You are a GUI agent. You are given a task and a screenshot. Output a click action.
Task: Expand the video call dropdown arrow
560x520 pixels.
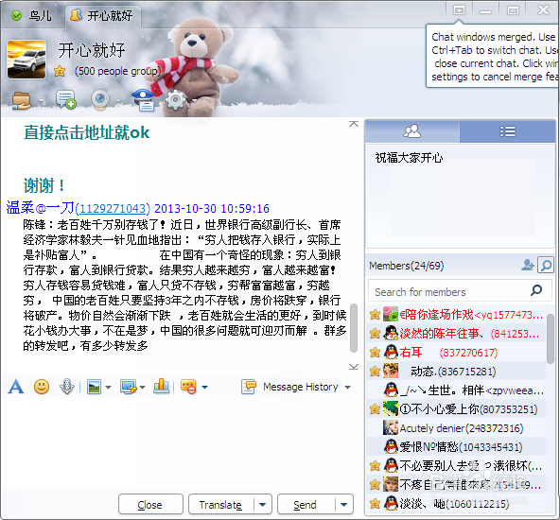118,101
